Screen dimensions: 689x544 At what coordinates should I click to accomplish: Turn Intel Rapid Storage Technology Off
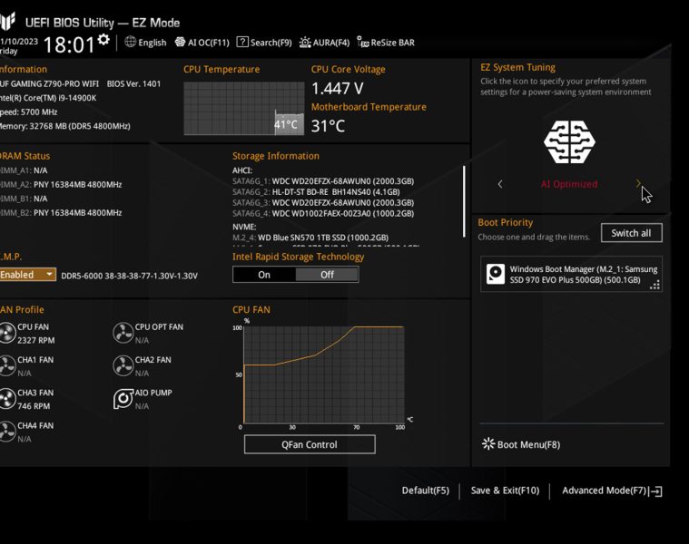click(x=327, y=275)
